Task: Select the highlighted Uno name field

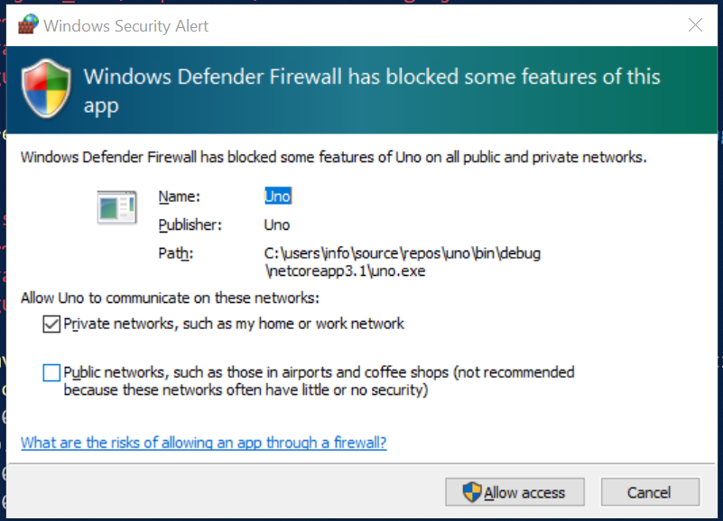Action: coord(278,197)
